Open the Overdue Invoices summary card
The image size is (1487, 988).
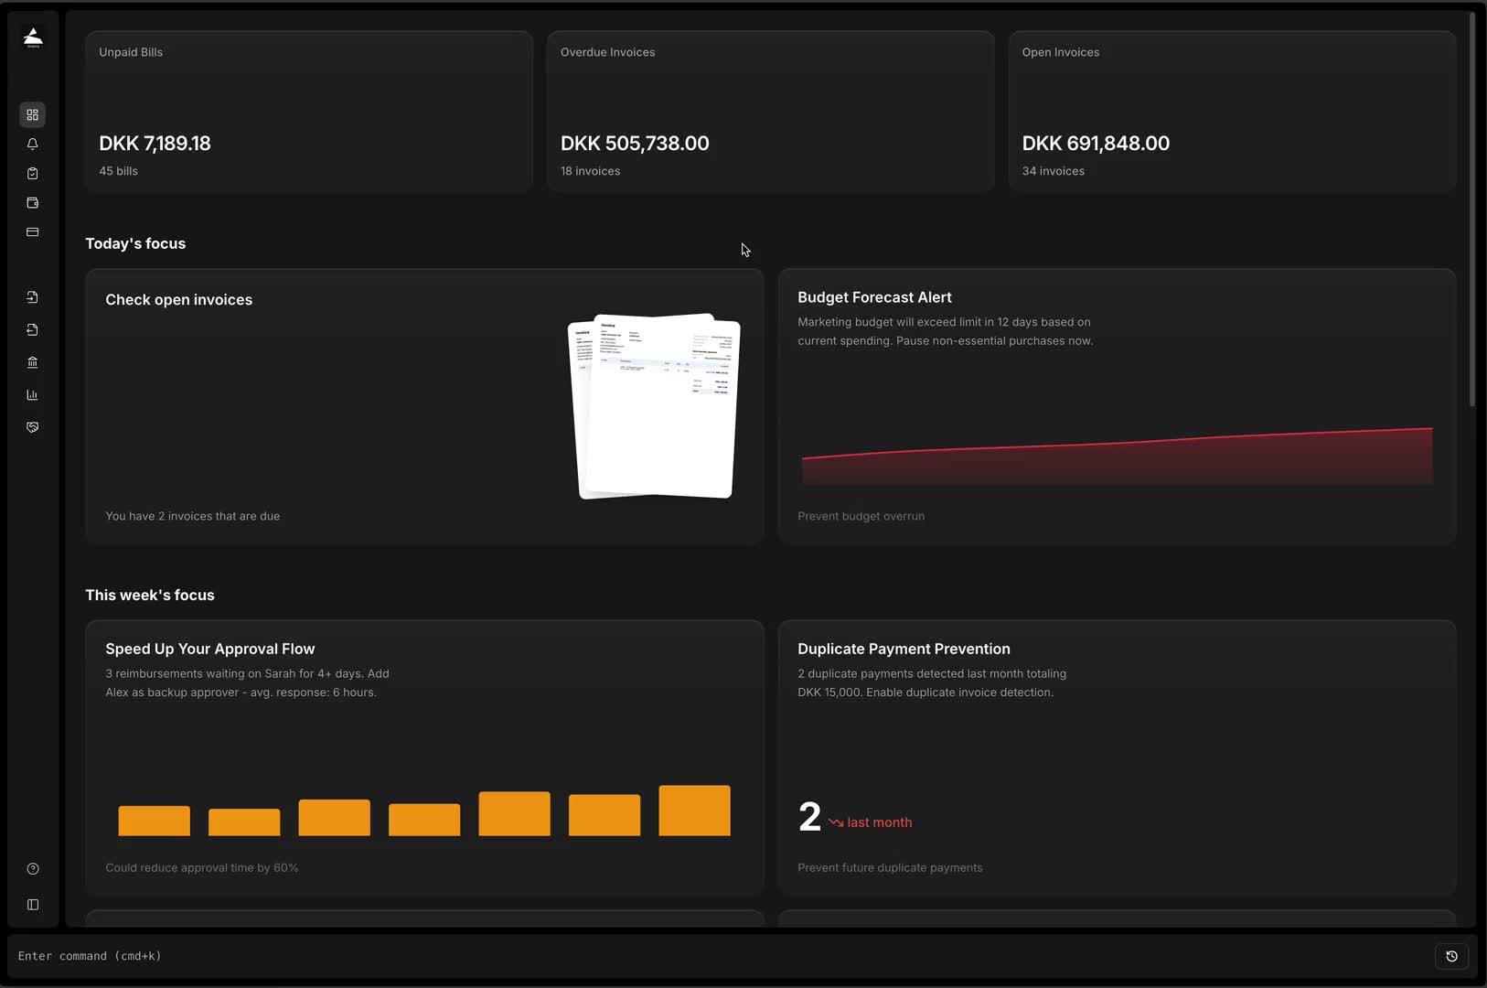point(771,112)
